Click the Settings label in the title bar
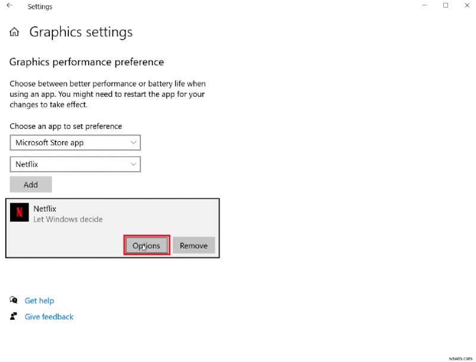The image size is (476, 362). click(40, 6)
